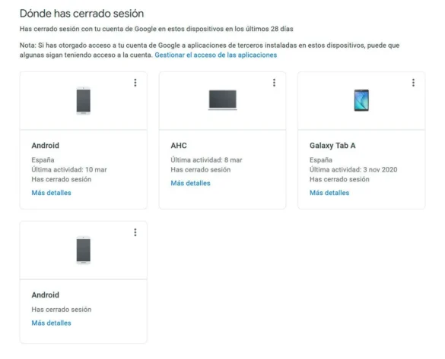Click phone icon of Android without activity date
Viewport: 445px width, 359px height.
(84, 250)
